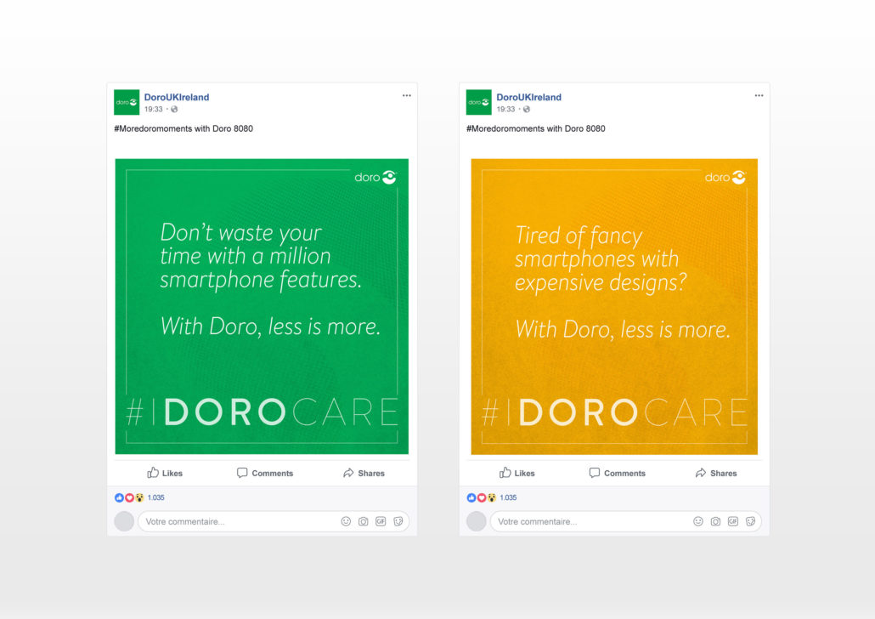875x619 pixels.
Task: Open DoroUKIreland avatar on the yellow post
Action: (479, 102)
